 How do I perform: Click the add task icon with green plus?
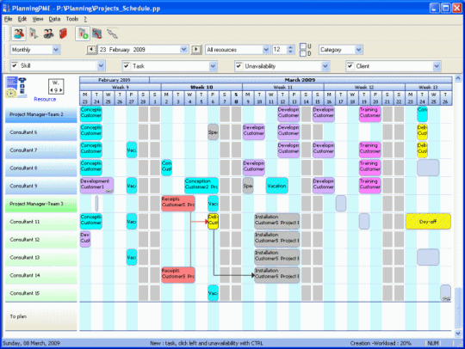83,34
